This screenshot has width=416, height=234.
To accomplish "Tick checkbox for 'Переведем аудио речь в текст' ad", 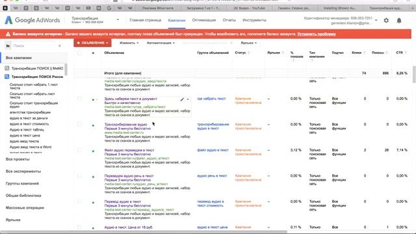I will tap(79, 176).
